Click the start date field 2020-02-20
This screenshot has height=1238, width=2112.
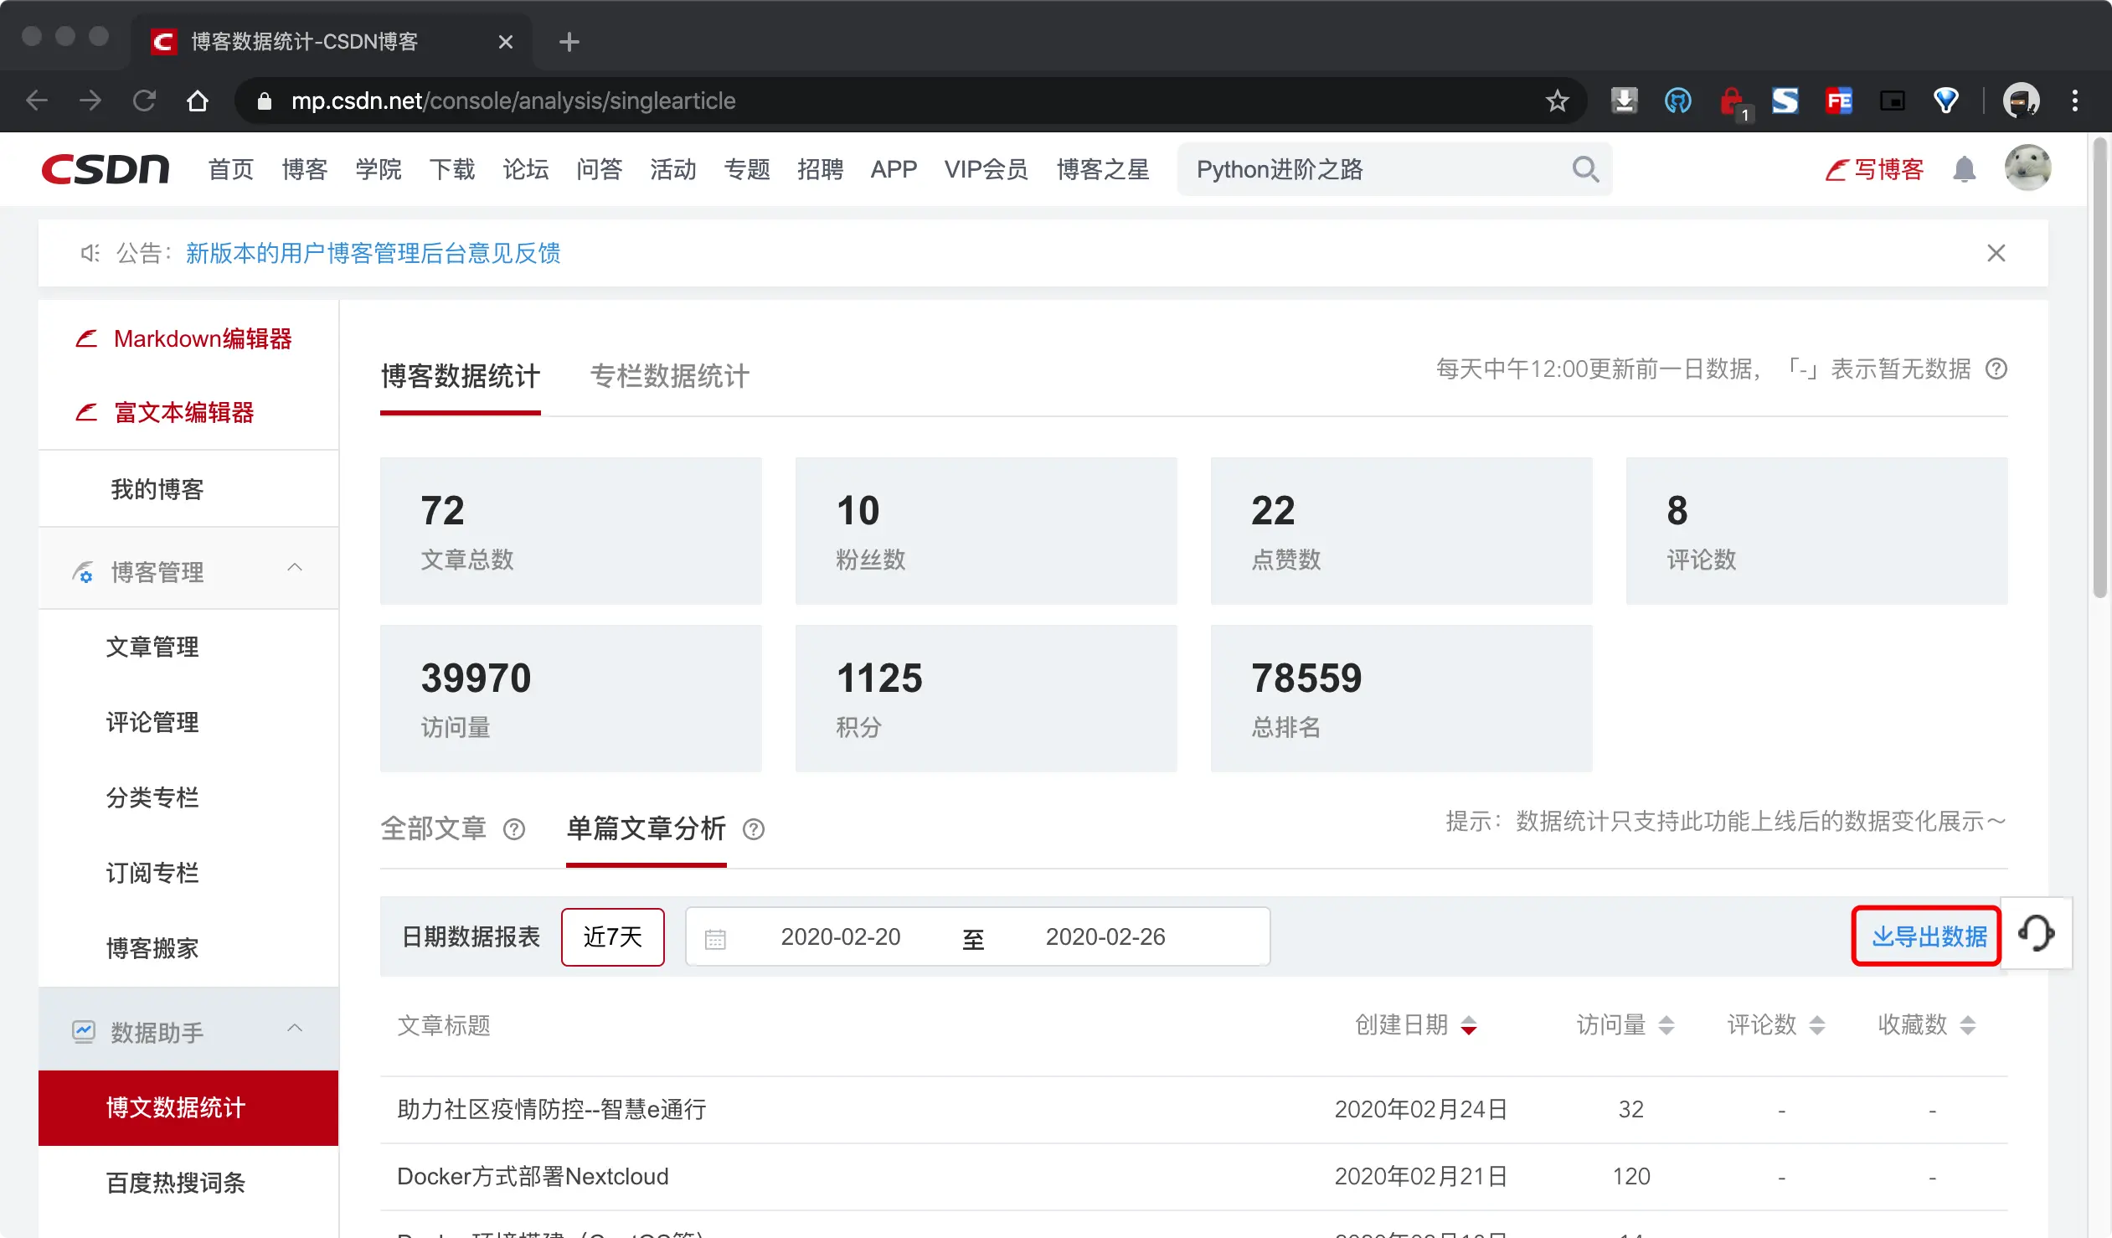(840, 937)
